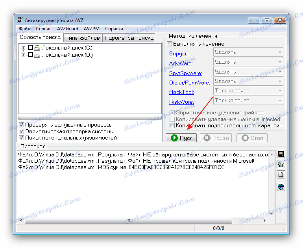Toggle Проверять запущенные процессы checkbox
Screen dimensions: 303x248
pos(22,125)
